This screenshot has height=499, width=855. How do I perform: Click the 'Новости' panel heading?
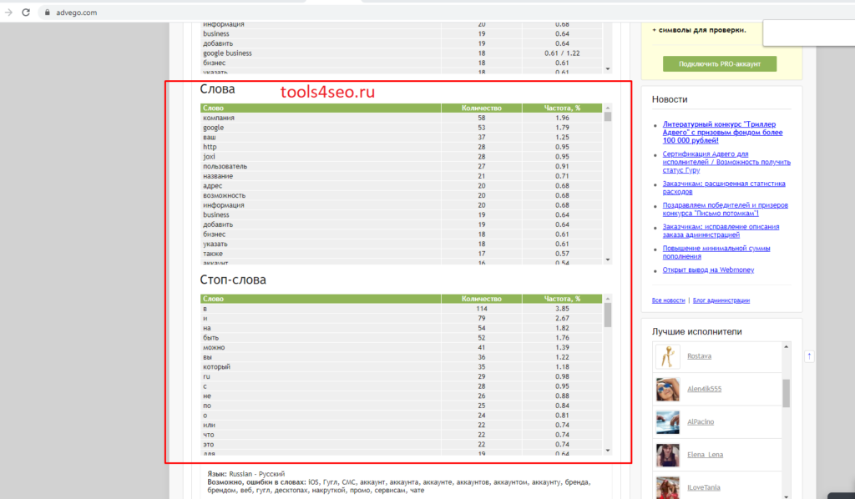click(670, 99)
